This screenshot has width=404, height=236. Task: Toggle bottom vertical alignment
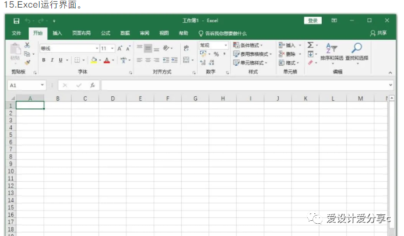click(156, 48)
